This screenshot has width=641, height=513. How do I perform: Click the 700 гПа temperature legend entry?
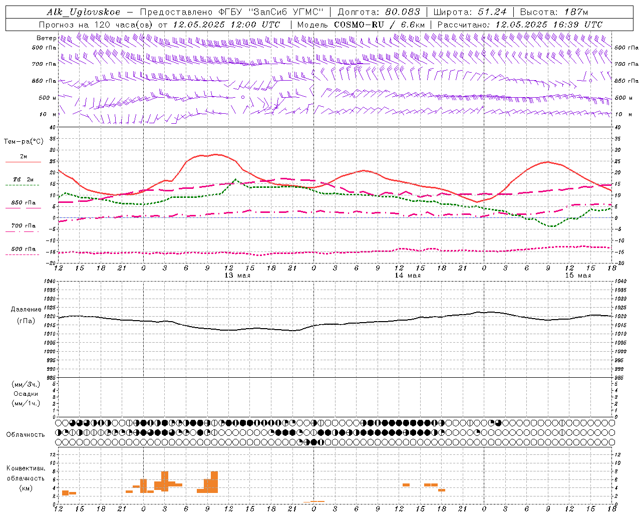[x=23, y=226]
